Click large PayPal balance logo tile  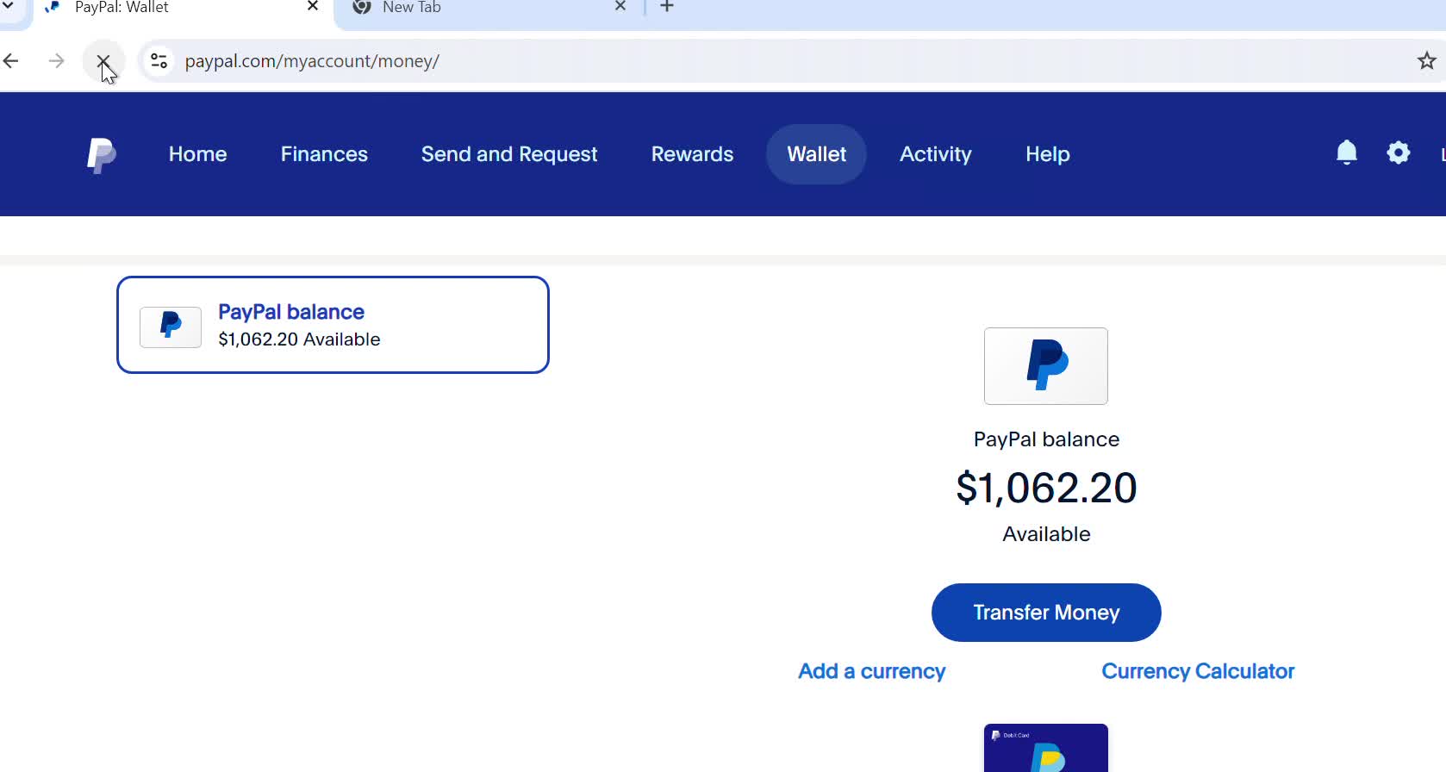[x=1046, y=366]
